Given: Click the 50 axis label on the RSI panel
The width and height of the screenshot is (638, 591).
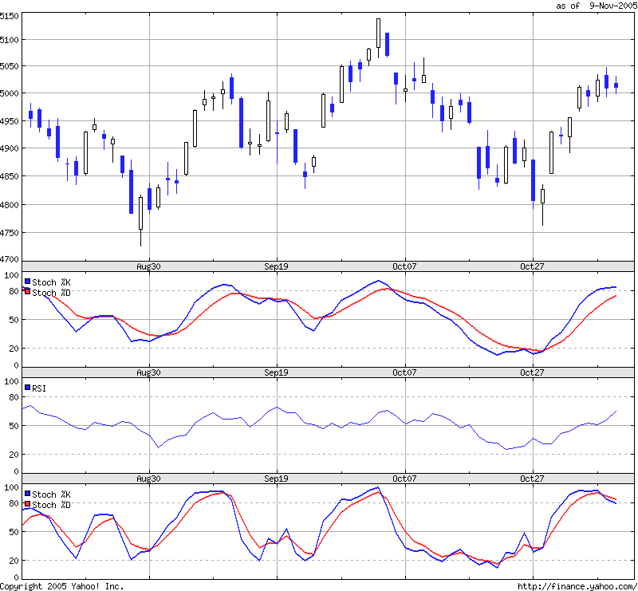Looking at the screenshot, I should click(14, 426).
